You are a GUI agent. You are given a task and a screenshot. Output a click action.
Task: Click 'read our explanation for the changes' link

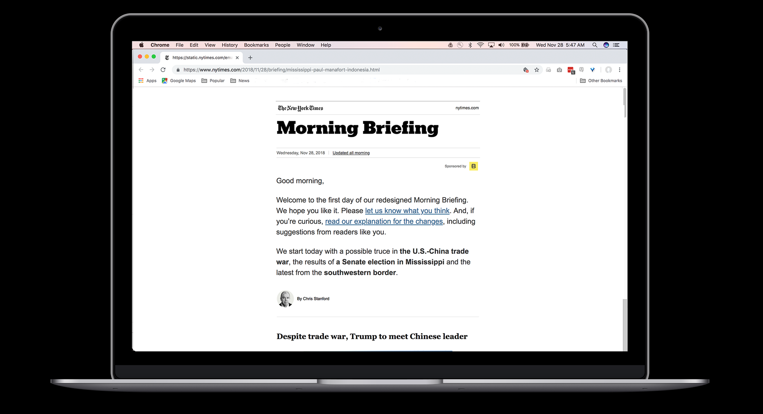pos(383,221)
